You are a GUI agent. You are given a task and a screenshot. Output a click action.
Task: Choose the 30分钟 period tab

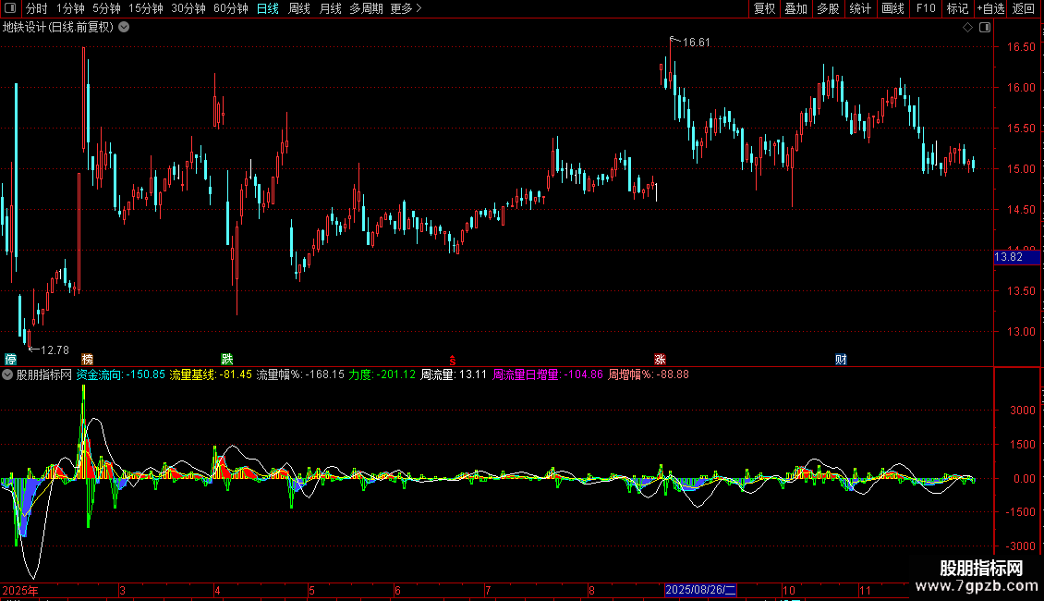click(188, 8)
